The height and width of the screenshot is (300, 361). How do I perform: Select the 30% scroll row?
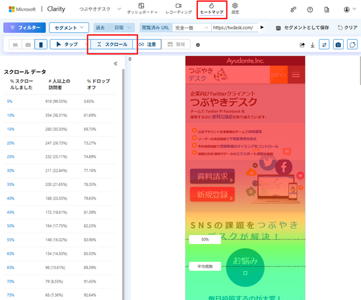(x=60, y=171)
